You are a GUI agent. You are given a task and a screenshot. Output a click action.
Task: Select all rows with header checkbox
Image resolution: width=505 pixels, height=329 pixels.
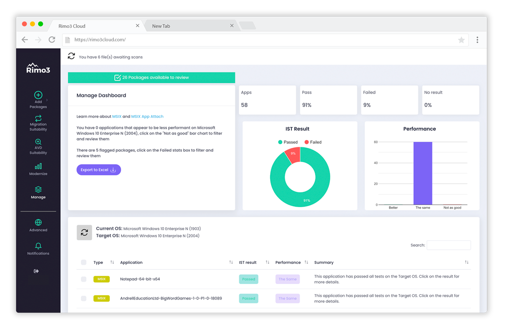pos(83,262)
